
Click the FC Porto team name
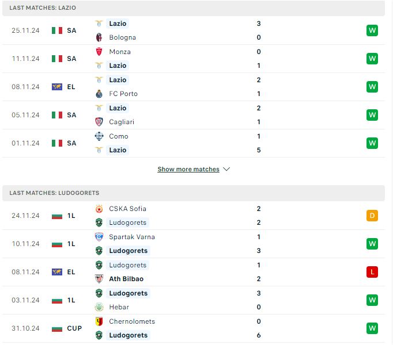(123, 94)
